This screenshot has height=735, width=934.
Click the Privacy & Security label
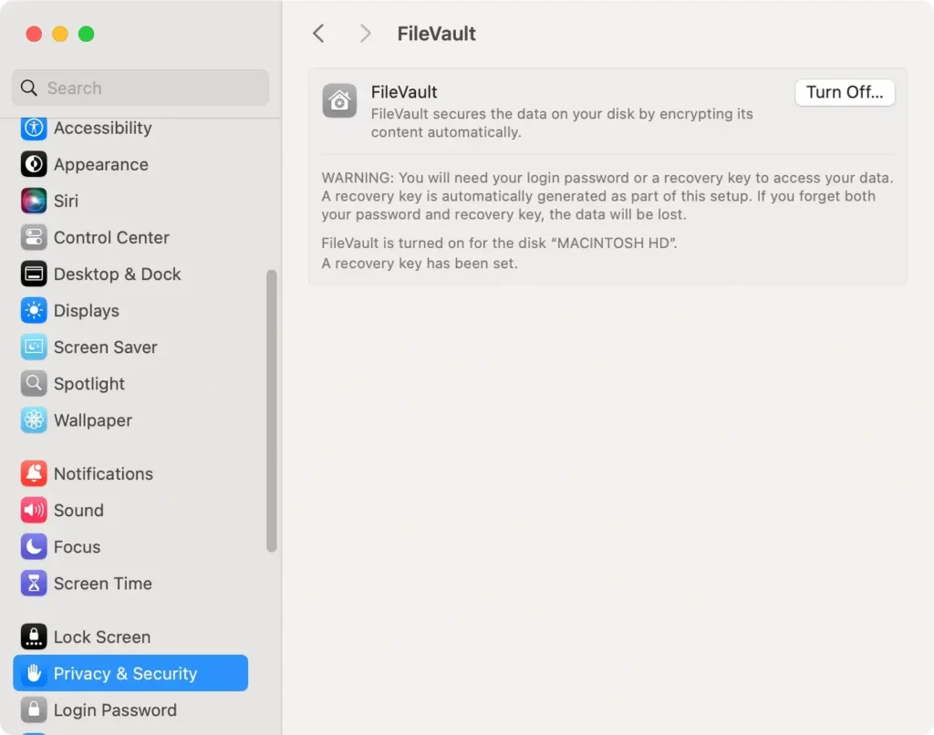[126, 674]
